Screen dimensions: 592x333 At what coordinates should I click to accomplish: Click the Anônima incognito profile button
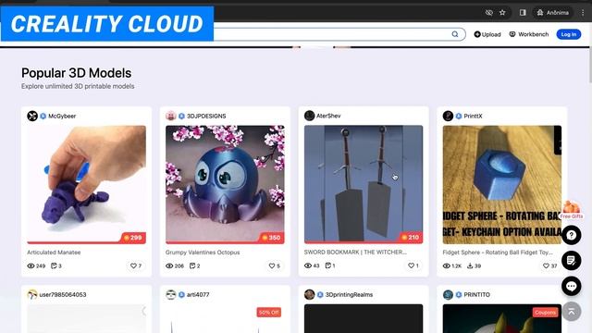[x=553, y=12]
